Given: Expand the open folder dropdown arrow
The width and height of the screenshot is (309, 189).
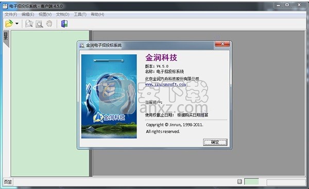Looking at the screenshot, I should point(17,24).
